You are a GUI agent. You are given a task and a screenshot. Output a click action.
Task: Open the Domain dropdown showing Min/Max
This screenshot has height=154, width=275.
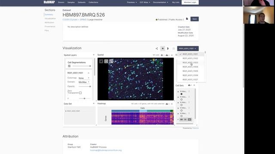(84, 82)
